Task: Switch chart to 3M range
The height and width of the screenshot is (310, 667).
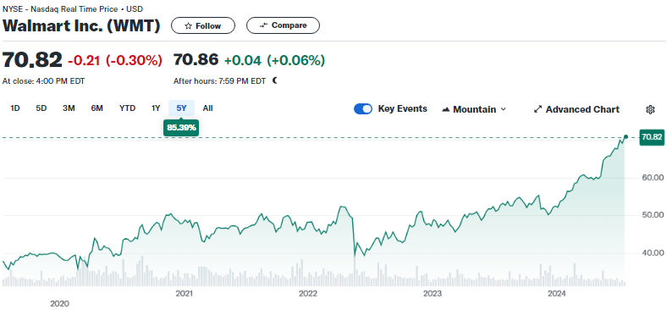Action: pos(69,108)
